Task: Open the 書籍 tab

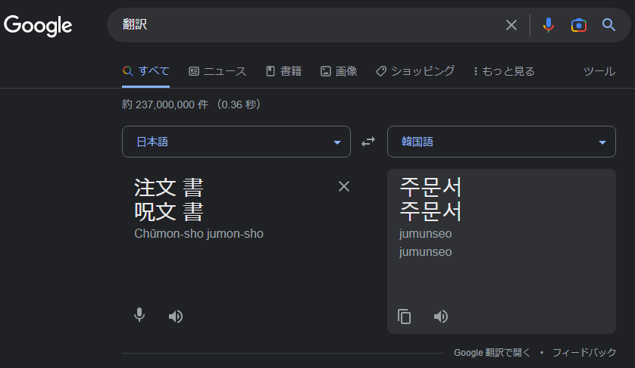Action: [283, 71]
